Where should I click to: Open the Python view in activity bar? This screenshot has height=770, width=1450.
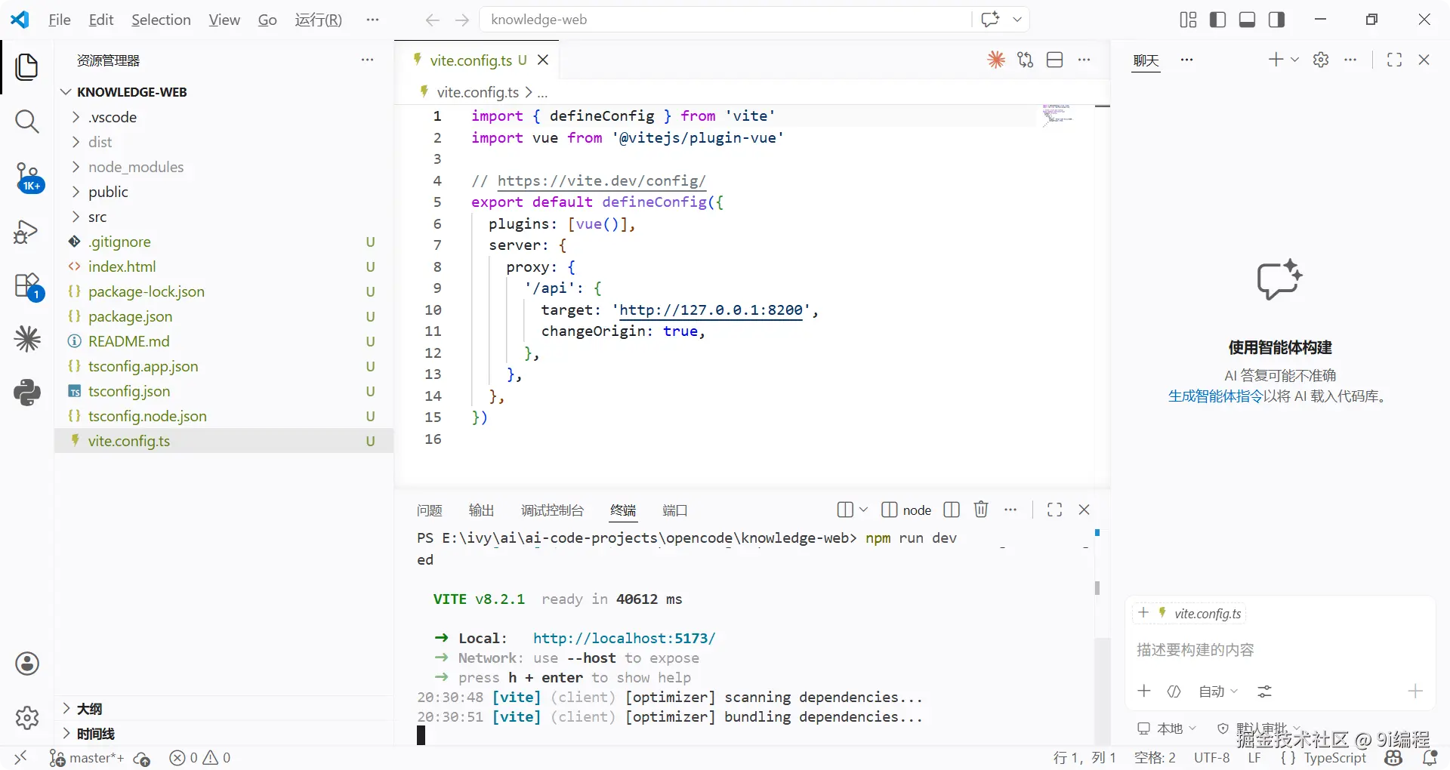click(x=27, y=393)
